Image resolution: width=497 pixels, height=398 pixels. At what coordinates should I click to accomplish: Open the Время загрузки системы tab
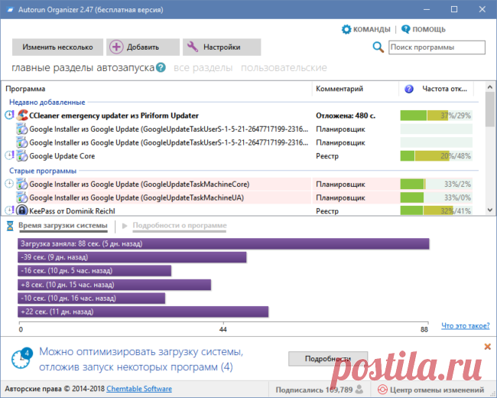(63, 226)
